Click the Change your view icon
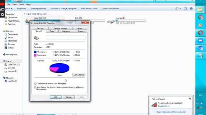Image resolution: width=206 pixels, height=115 pixels. [x=177, y=9]
